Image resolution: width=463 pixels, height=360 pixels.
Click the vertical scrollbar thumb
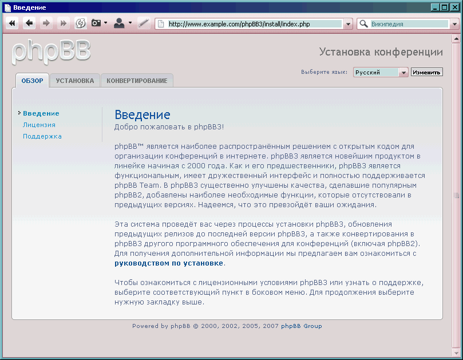[456, 195]
